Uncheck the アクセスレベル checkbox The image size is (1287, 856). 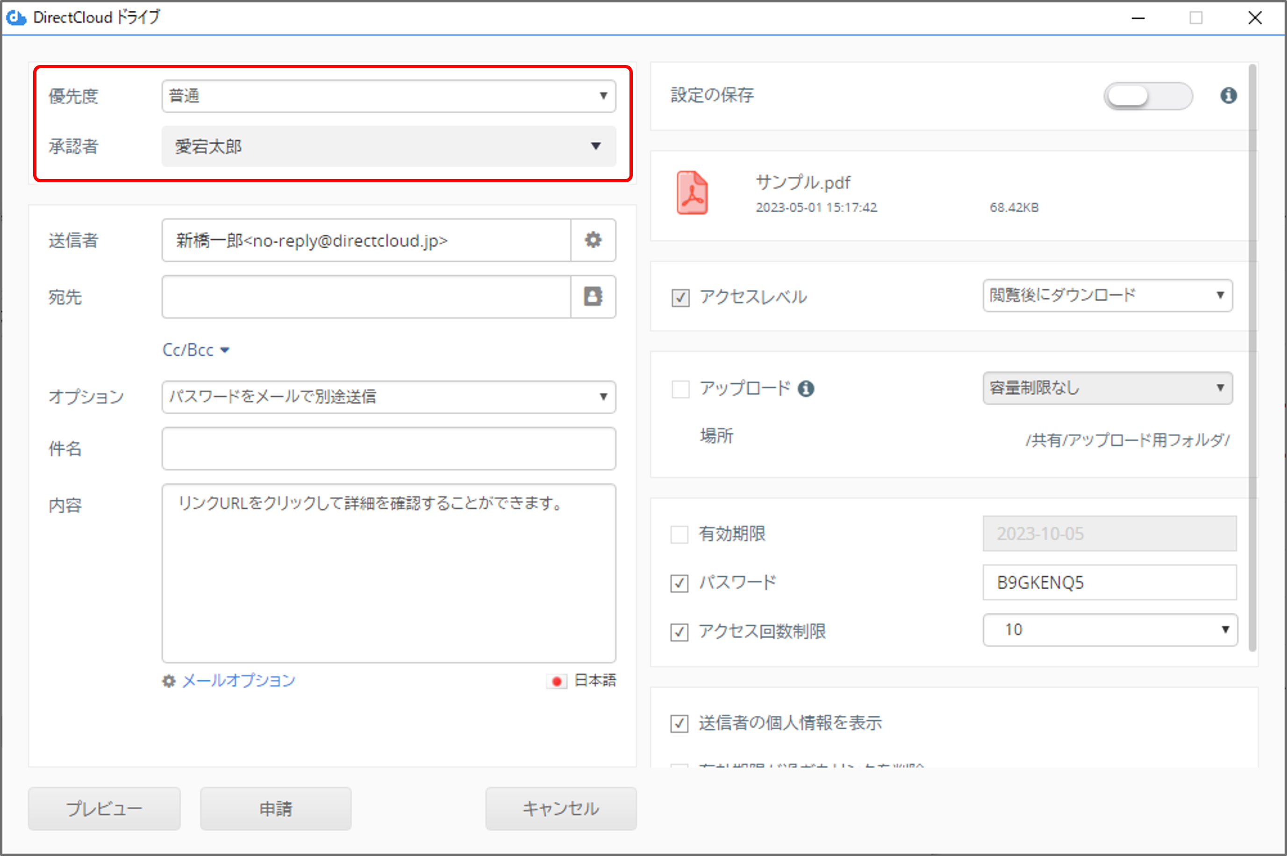(680, 297)
